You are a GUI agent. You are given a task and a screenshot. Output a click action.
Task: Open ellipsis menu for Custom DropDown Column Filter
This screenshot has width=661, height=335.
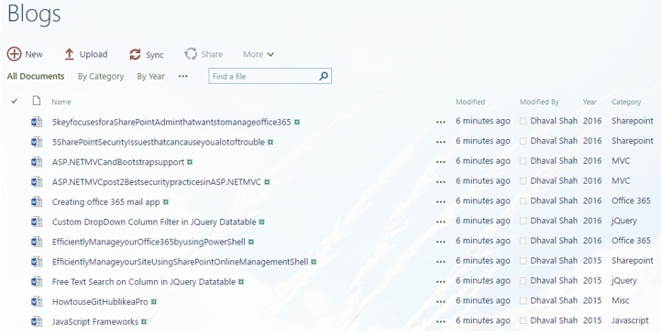coord(441,222)
